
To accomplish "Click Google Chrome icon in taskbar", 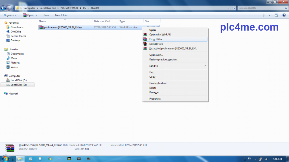I will point(50,159).
